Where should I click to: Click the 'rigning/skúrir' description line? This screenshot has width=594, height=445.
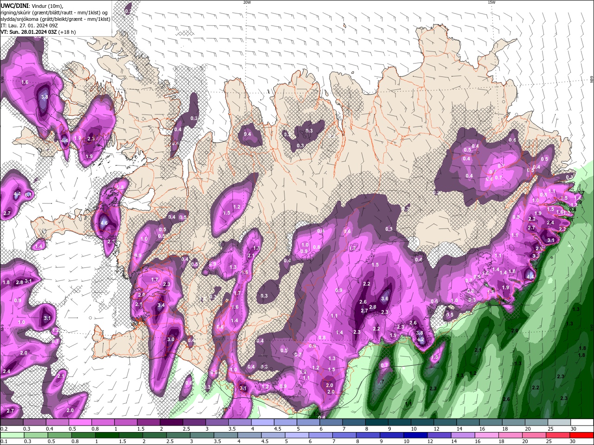click(54, 12)
